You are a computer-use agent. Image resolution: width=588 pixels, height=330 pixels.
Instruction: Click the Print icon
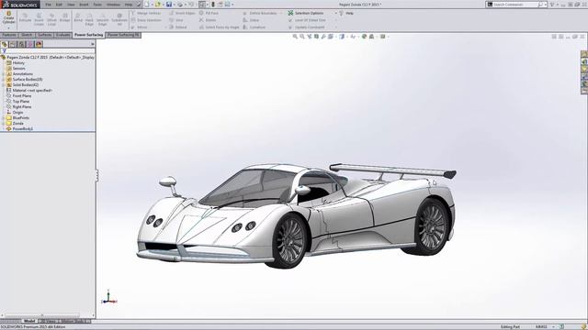coord(180,5)
